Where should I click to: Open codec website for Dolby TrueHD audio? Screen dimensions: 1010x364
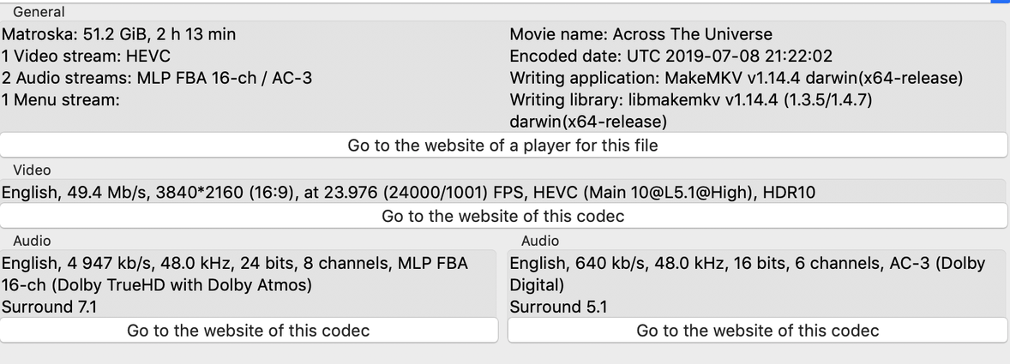click(249, 331)
